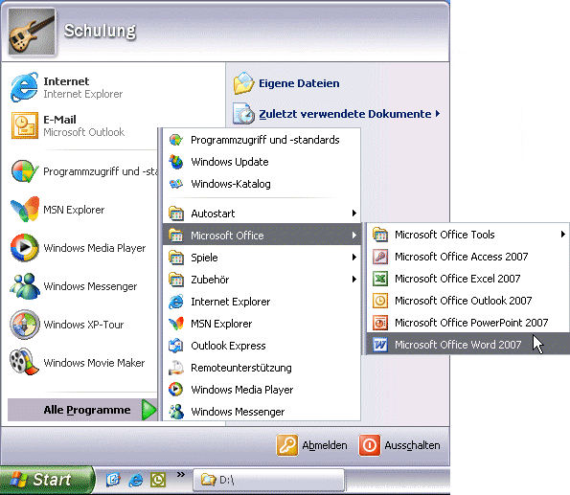Click the Microsoft Office submenu arrow

click(x=354, y=236)
